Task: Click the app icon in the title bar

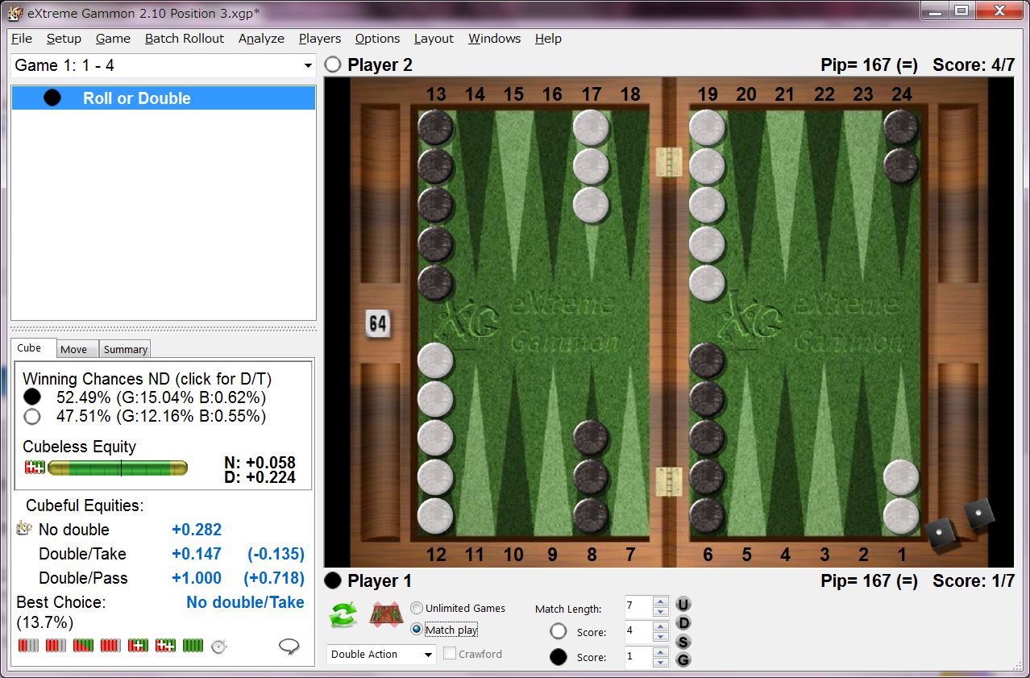Action: pyautogui.click(x=13, y=12)
